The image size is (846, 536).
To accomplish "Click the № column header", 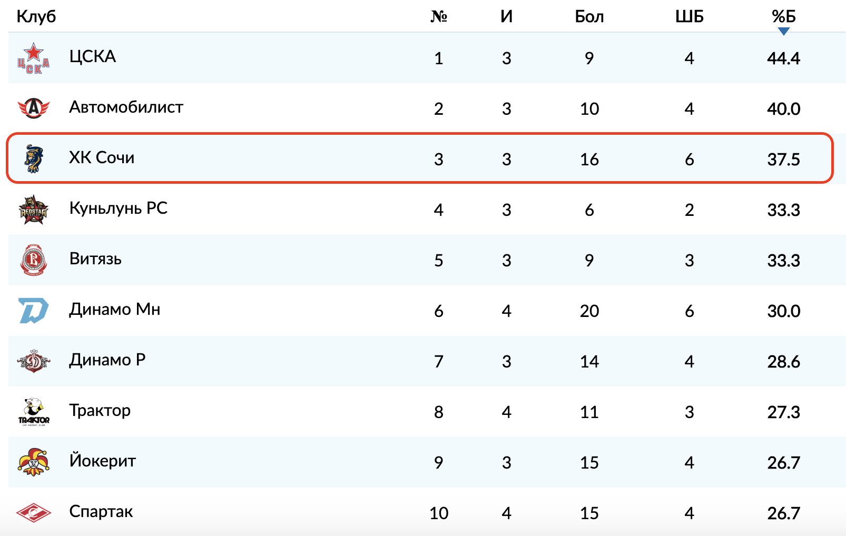I will 438,16.
